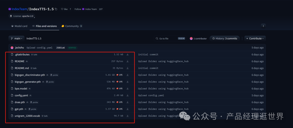This screenshot has height=128, width=293.
Task: View 1 contributor list
Action: pyautogui.click(x=198, y=39)
